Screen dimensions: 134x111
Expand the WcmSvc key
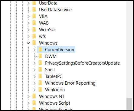(x=28, y=30)
